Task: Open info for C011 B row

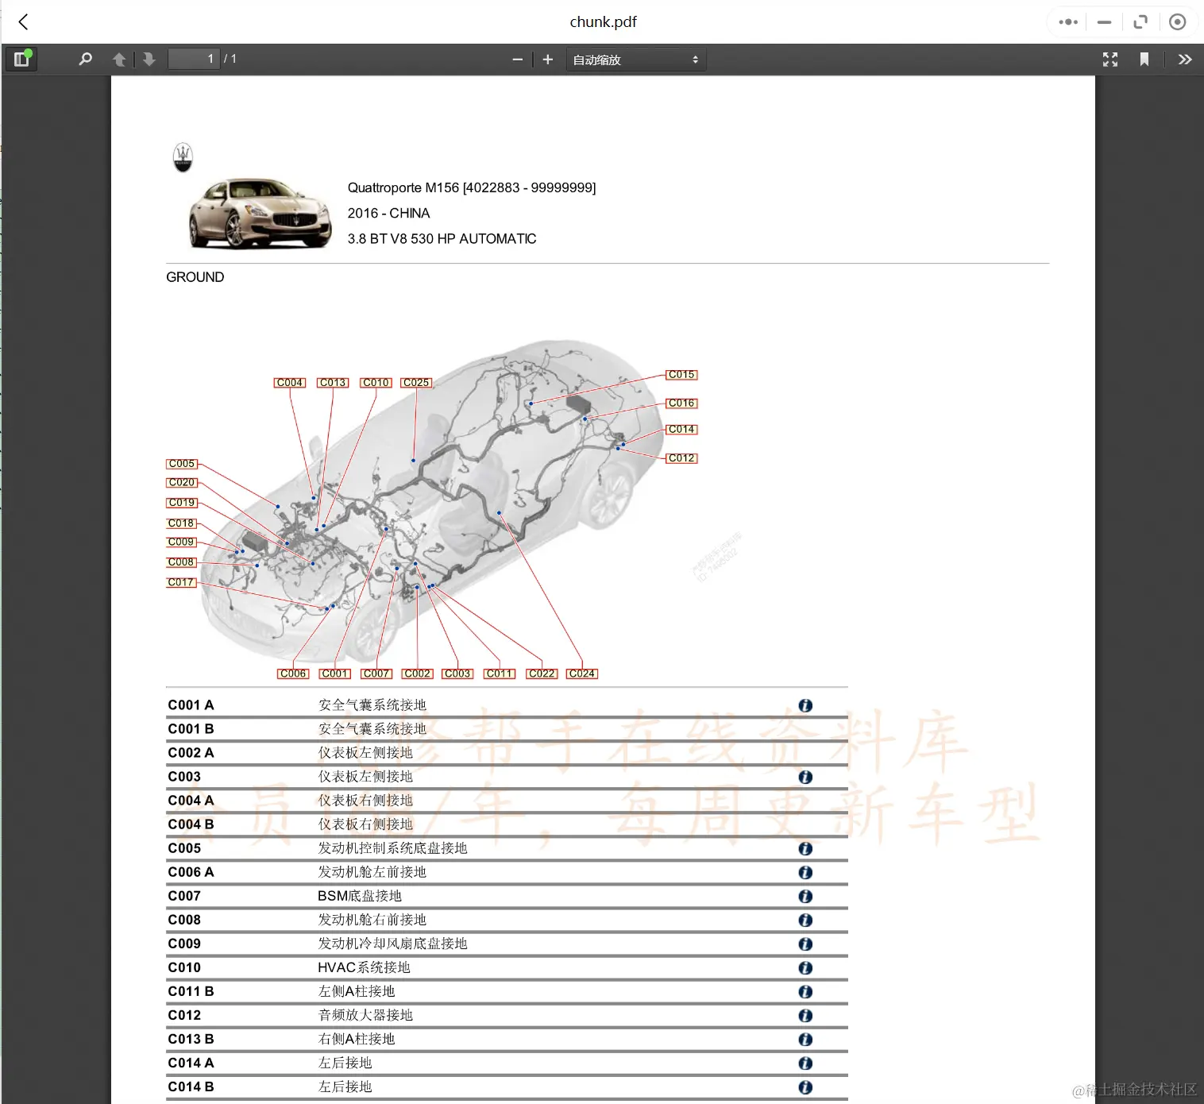Action: click(x=805, y=991)
